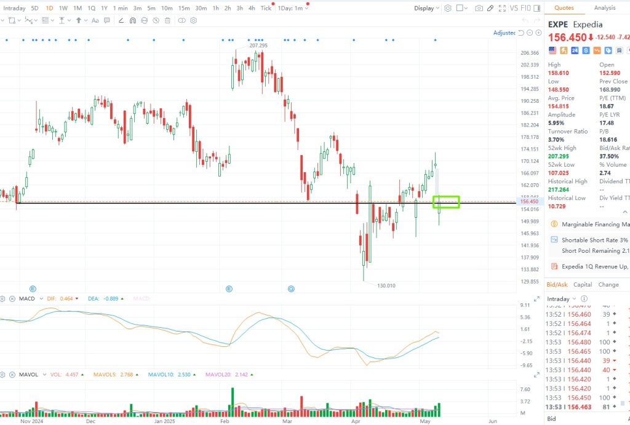Expand the Display dropdown
This screenshot has width=630, height=425.
(x=426, y=8)
